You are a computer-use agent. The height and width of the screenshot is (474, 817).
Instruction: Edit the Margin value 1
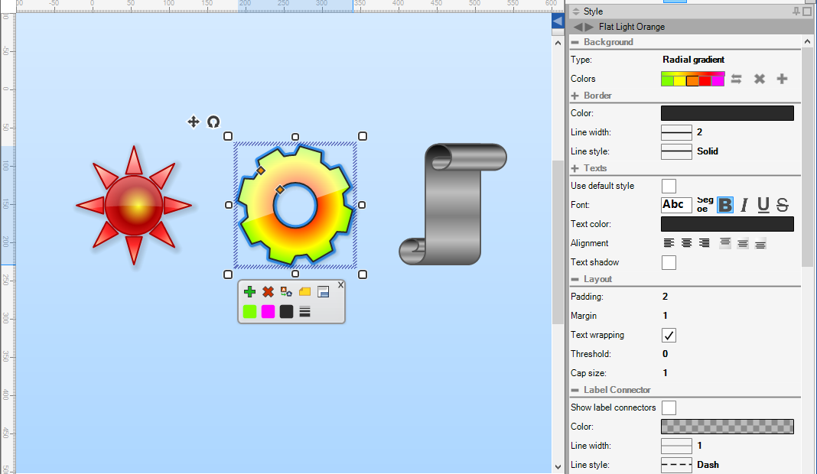(x=665, y=316)
